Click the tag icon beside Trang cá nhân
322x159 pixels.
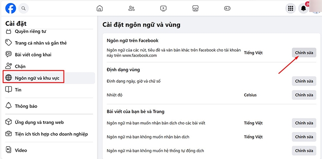tap(8, 43)
